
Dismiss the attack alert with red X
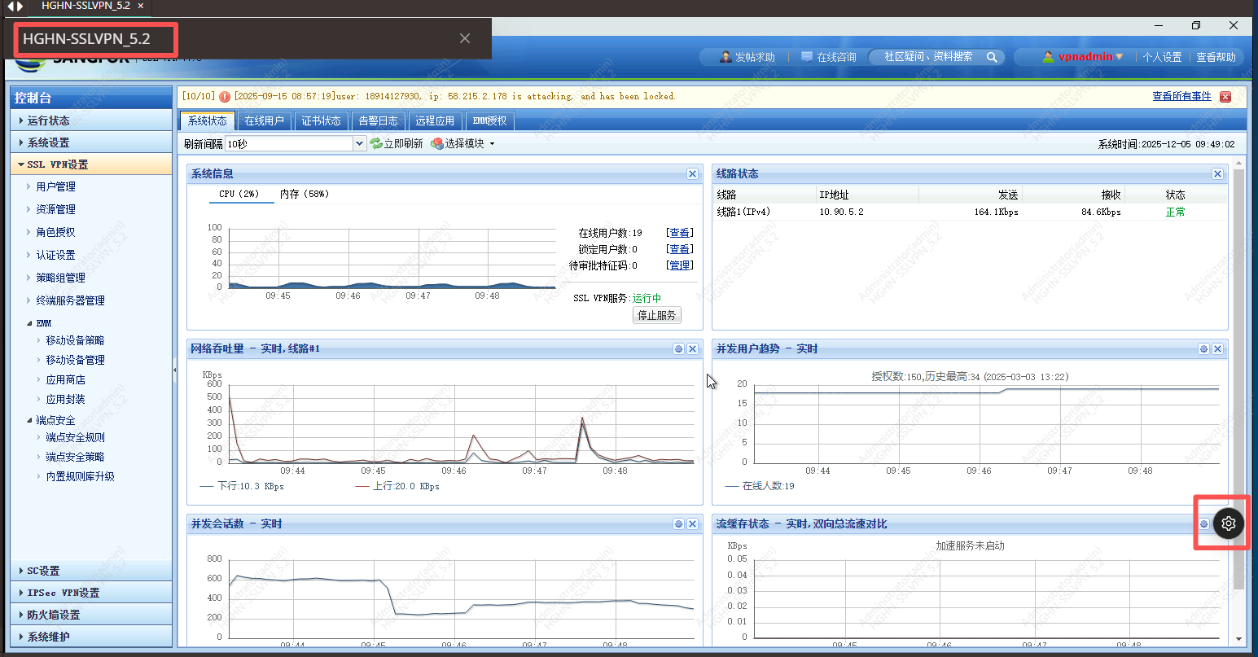pos(1225,97)
